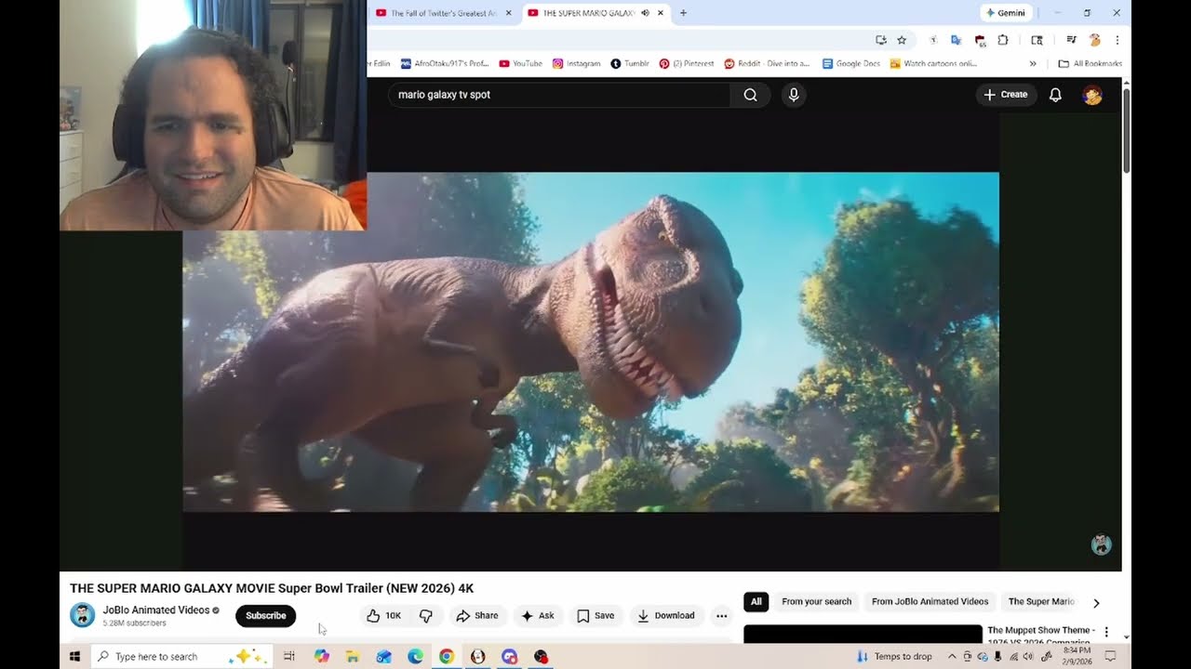Mute the Super Mario Galaxy tab audio
This screenshot has height=669, width=1191.
tap(645, 13)
